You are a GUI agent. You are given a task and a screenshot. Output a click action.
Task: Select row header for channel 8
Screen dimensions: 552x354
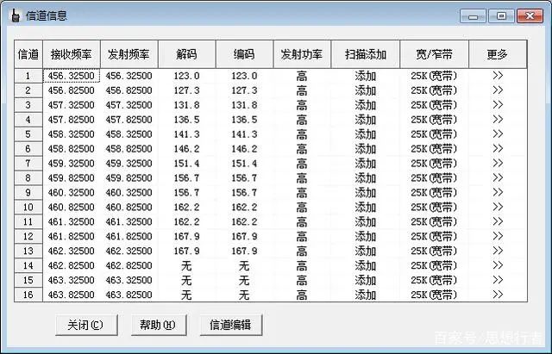[x=28, y=178]
